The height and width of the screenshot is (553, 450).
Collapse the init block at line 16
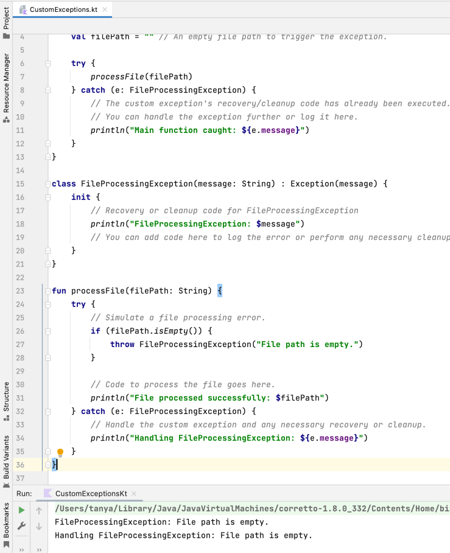[48, 197]
